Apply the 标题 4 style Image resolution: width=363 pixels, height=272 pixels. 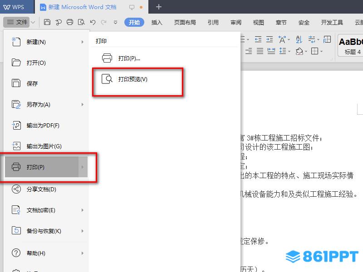point(350,45)
